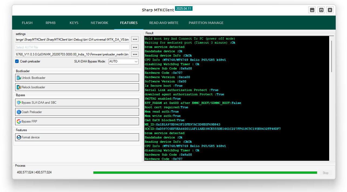This screenshot has width=347, height=192.
Task: Click the blue icon on Crash Preloader
Action: click(x=19, y=112)
